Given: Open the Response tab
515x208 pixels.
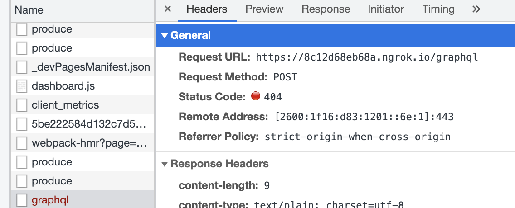Looking at the screenshot, I should pyautogui.click(x=326, y=9).
